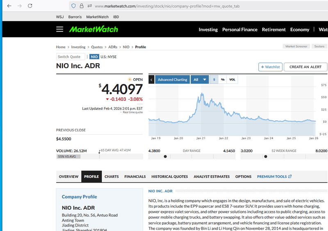
Task: Open Premium Tools external link icon
Action: [x=290, y=176]
